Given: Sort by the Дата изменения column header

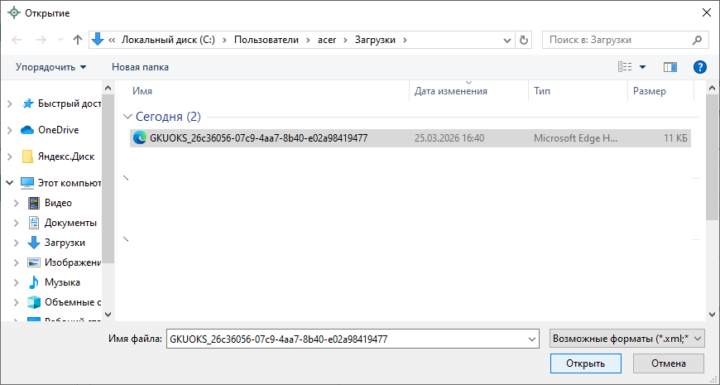Looking at the screenshot, I should [x=451, y=91].
